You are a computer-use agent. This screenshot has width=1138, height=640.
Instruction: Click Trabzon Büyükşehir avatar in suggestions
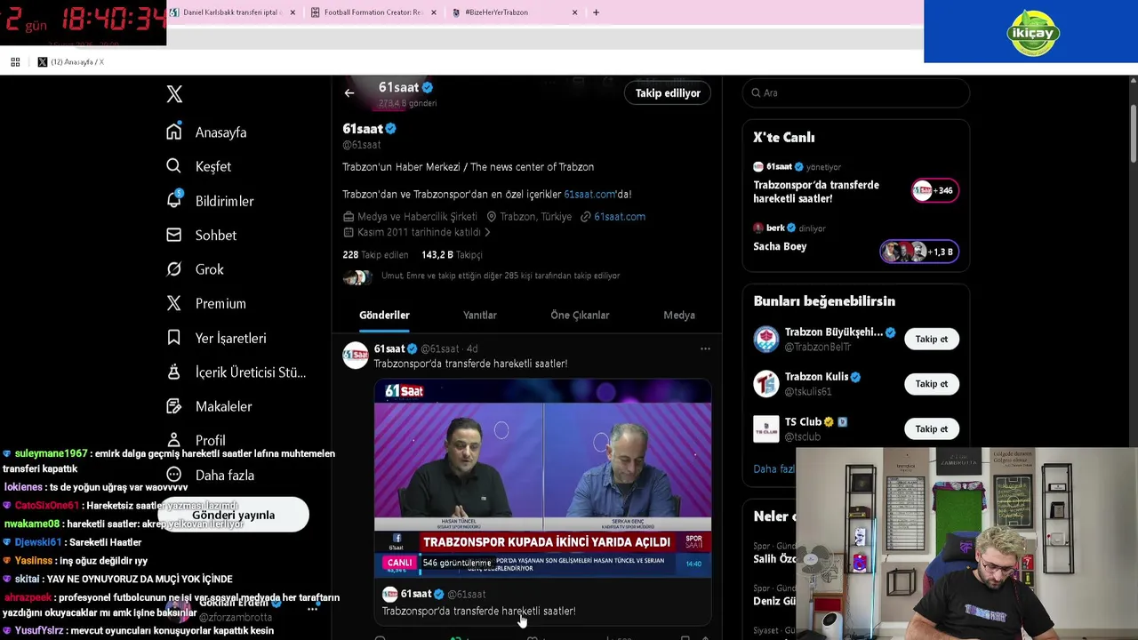(766, 339)
